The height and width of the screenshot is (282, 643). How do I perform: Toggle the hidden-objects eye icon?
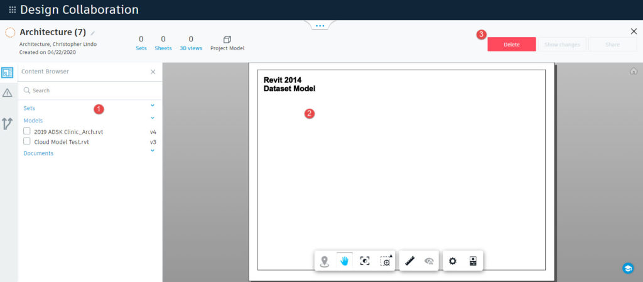point(430,261)
